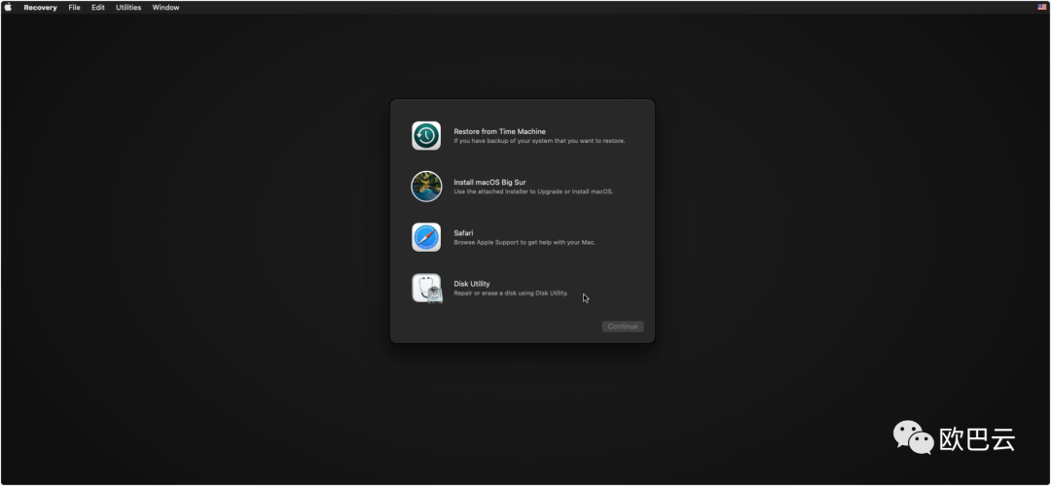1051x486 pixels.
Task: Open the Apple menu logo
Action: [8, 8]
